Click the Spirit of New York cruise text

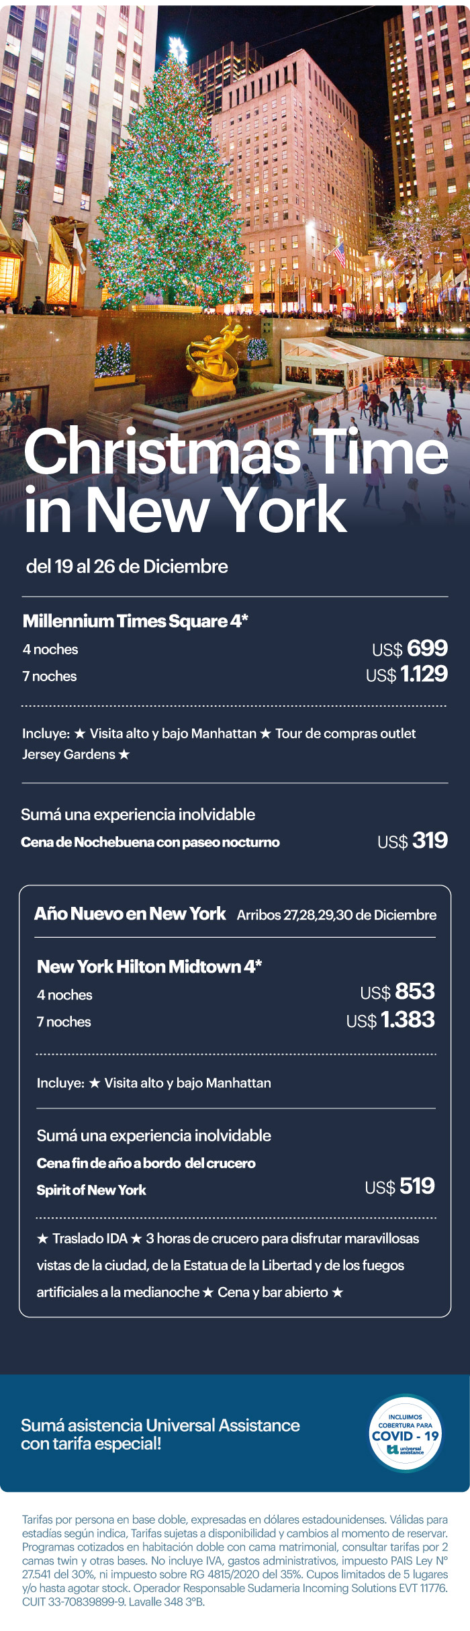tap(91, 1190)
